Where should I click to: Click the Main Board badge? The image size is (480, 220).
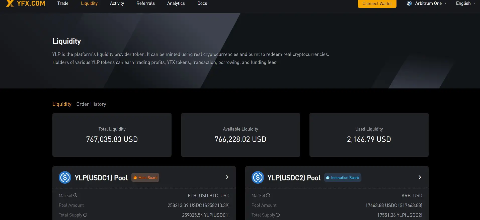tap(145, 178)
